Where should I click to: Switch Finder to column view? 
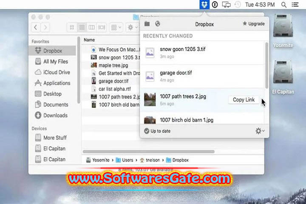point(92,27)
